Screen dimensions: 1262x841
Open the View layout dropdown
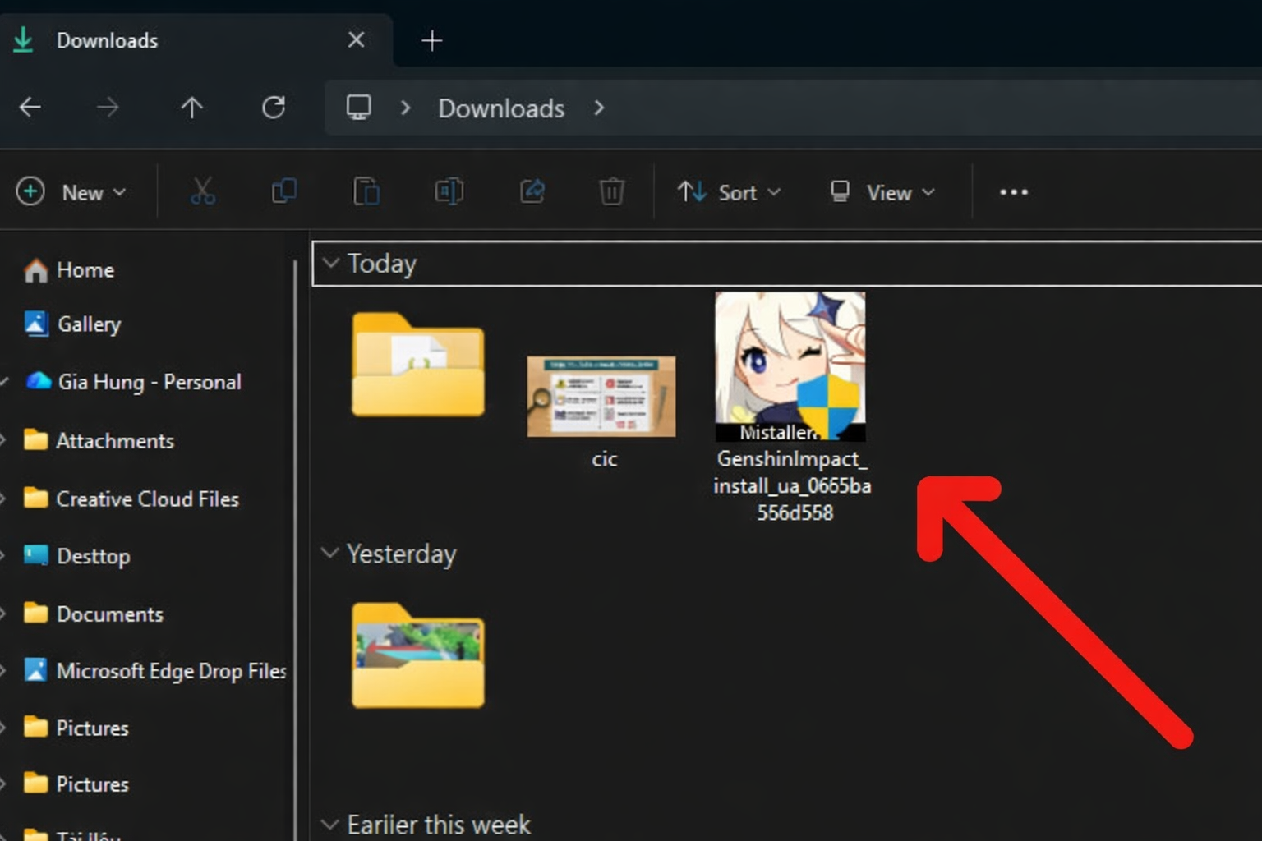click(882, 192)
